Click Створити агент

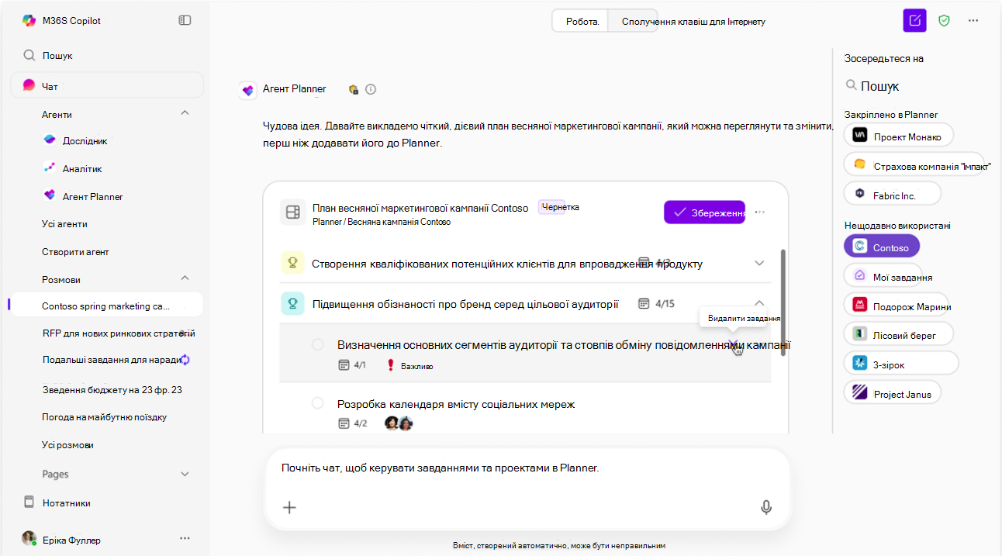[x=75, y=252]
